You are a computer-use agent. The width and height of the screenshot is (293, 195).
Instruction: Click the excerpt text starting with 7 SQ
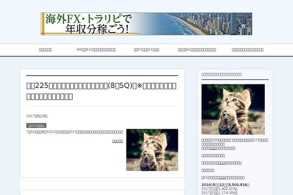coord(75,132)
